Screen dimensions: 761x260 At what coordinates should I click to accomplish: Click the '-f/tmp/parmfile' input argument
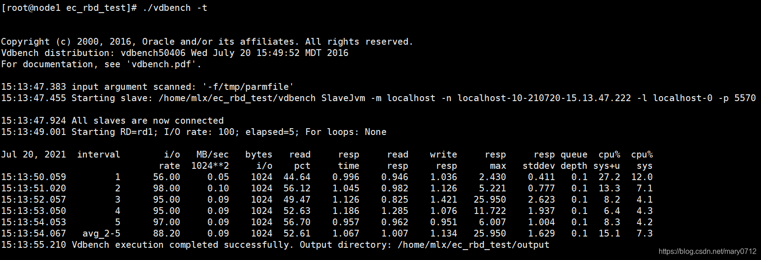(x=248, y=87)
